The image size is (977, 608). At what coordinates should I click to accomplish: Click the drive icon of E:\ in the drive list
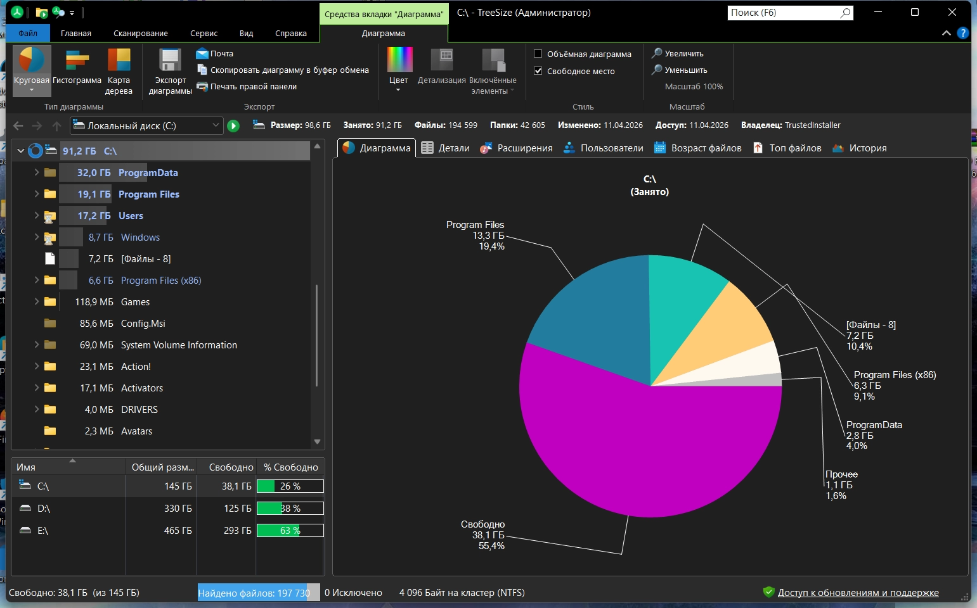point(25,530)
